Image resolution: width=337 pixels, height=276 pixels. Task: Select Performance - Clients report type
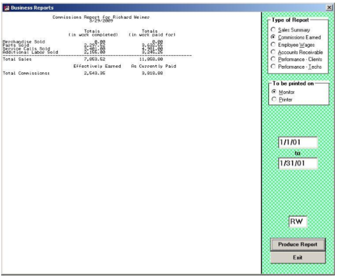[x=273, y=60]
